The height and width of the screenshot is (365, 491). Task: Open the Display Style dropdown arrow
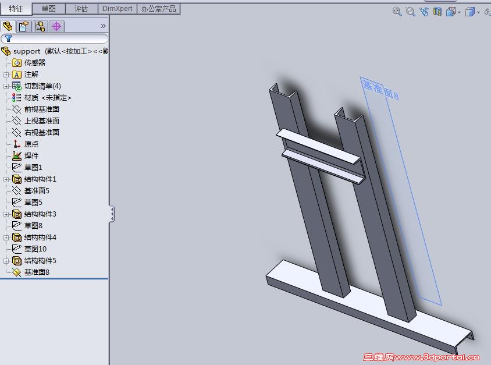point(478,13)
